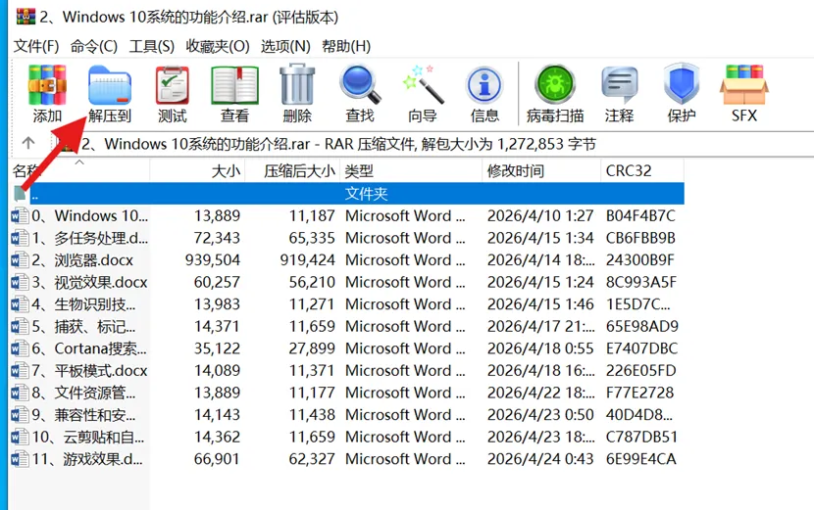Select file 3、视觉效果.docx
Viewport: 814px width, 510px height.
coord(347,282)
